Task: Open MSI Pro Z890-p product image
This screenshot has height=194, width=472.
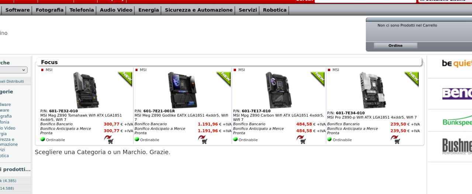Action: (x=373, y=90)
